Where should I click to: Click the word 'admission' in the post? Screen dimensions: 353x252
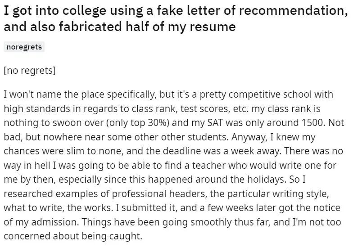click(55, 222)
